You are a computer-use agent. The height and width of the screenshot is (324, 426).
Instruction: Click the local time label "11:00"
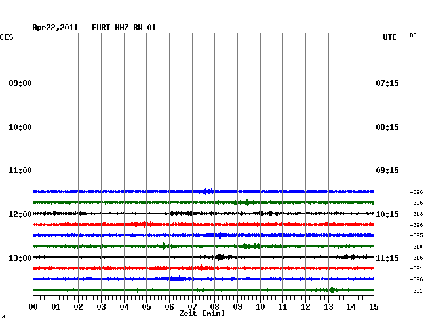click(20, 171)
